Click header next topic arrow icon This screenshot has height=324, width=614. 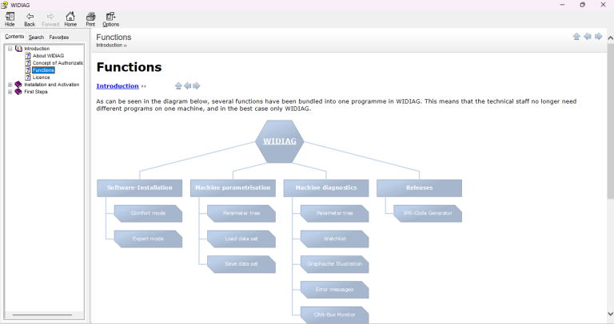click(598, 37)
